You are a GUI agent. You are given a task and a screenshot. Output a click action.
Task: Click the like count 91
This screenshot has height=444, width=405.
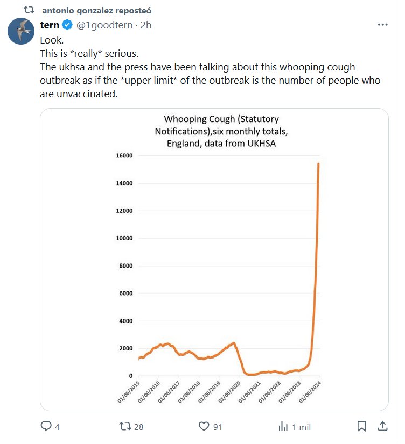click(x=218, y=427)
